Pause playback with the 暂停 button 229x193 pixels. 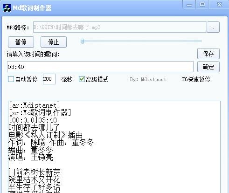coord(21,42)
